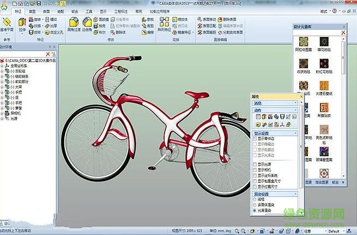Open the 工具 ribbon tab
Screen dimensions: 357x235
tap(88, 10)
